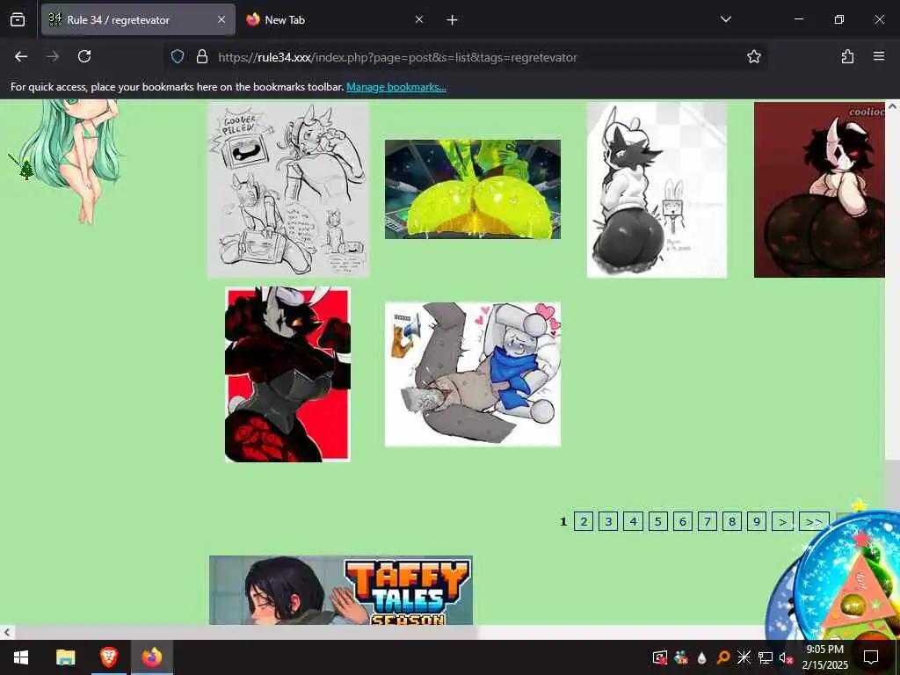Select the Firefox taskbar icon
900x675 pixels.
[x=152, y=657]
